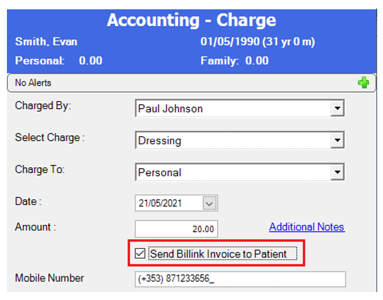Click the Dressing value in Select Charge
This screenshot has width=383, height=300.
click(x=159, y=141)
